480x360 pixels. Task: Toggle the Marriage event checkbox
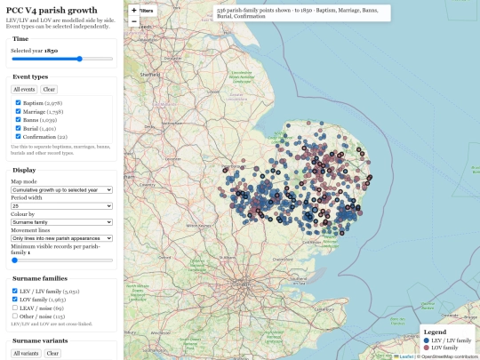(18, 111)
